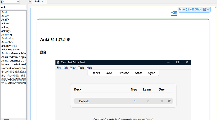
Task: Open the View menu in Anki screenshot
Action: point(73,68)
